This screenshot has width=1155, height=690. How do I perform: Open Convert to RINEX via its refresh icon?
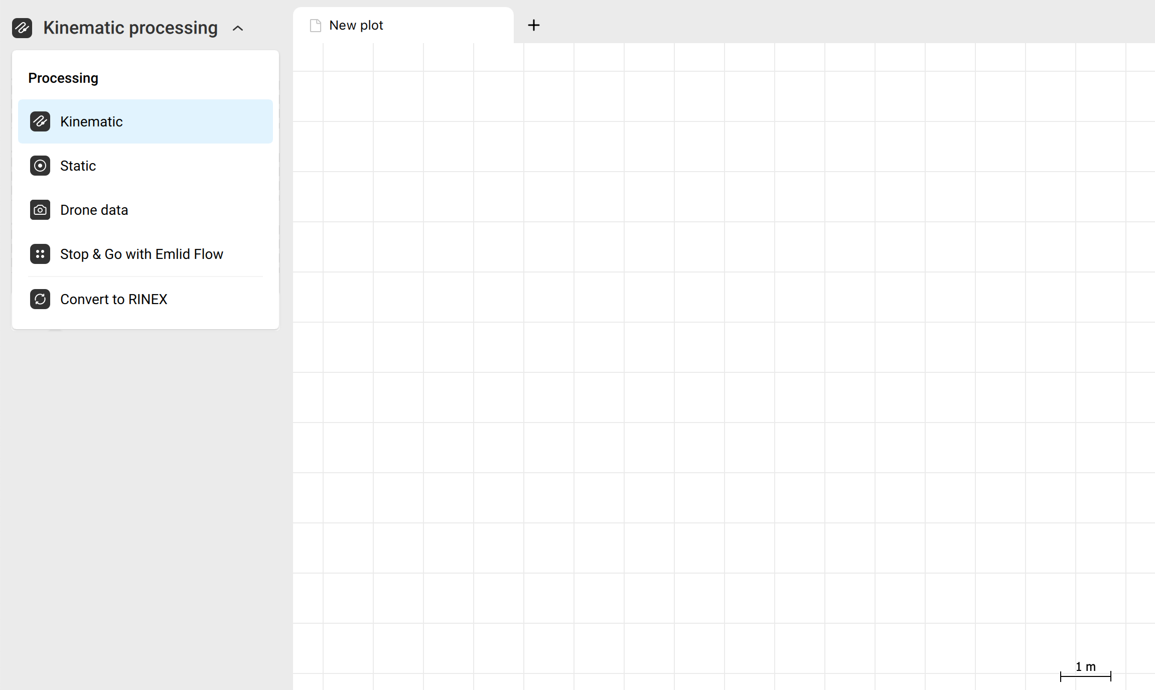(x=40, y=299)
